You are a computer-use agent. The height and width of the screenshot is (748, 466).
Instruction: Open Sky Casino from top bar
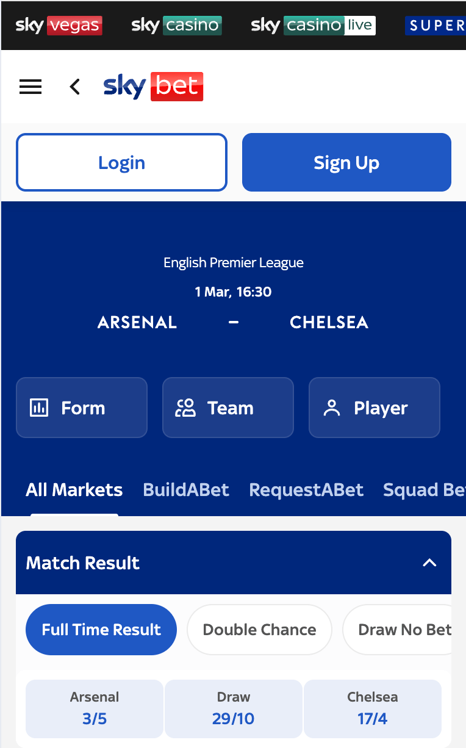coord(176,26)
